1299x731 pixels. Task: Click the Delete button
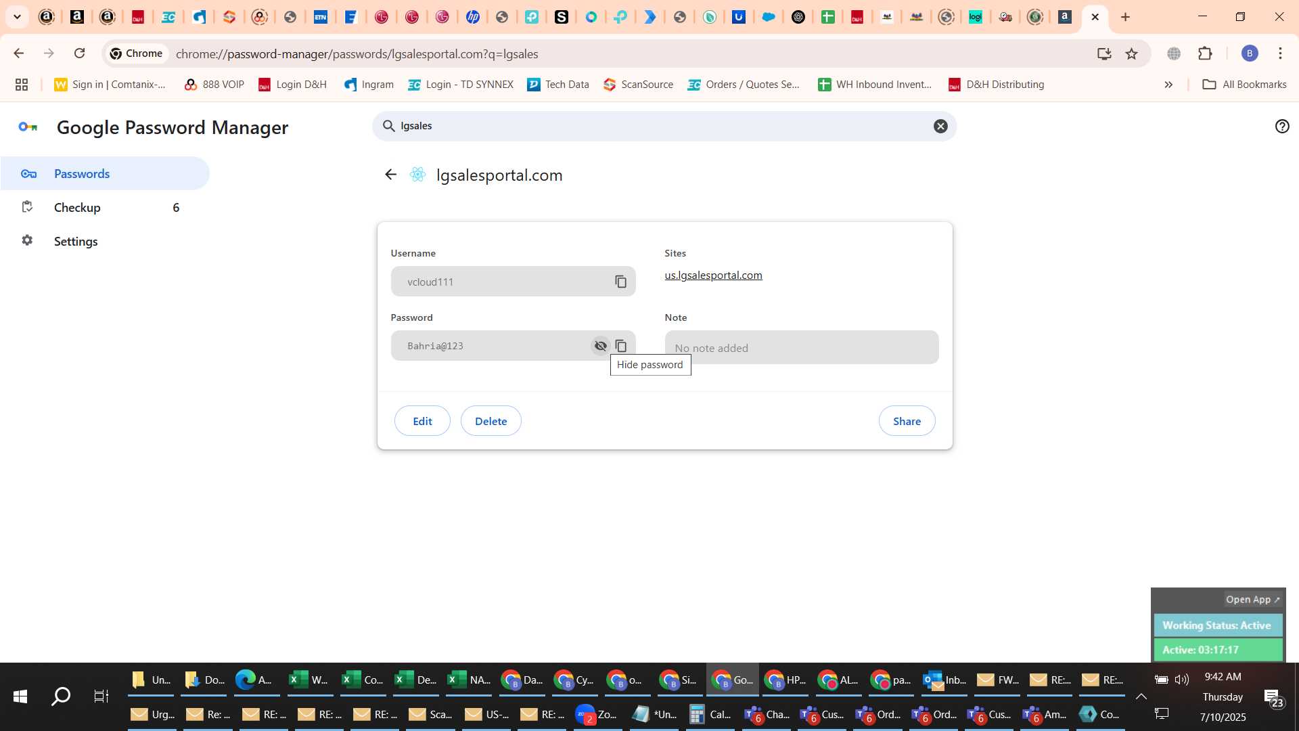point(491,421)
